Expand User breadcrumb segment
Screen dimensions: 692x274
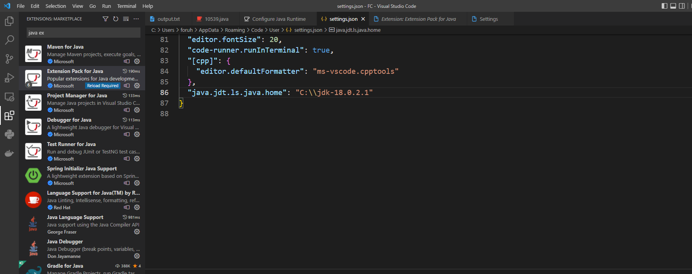(274, 30)
